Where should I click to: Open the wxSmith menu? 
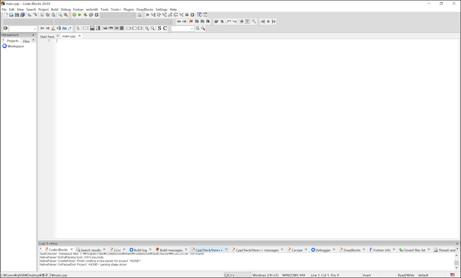(92, 9)
